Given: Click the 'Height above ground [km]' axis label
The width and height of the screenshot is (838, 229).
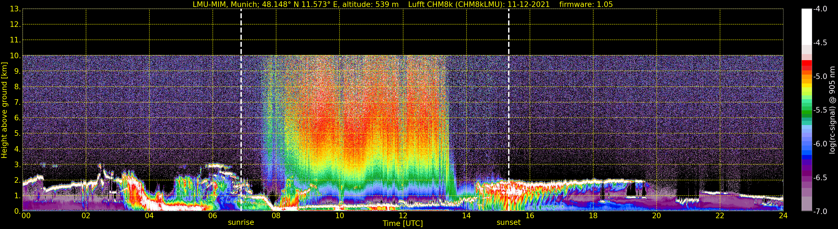Looking at the screenshot, I should tap(4, 110).
